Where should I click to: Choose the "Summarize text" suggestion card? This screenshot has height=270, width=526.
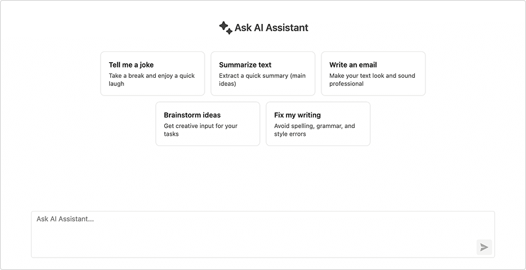click(x=262, y=73)
